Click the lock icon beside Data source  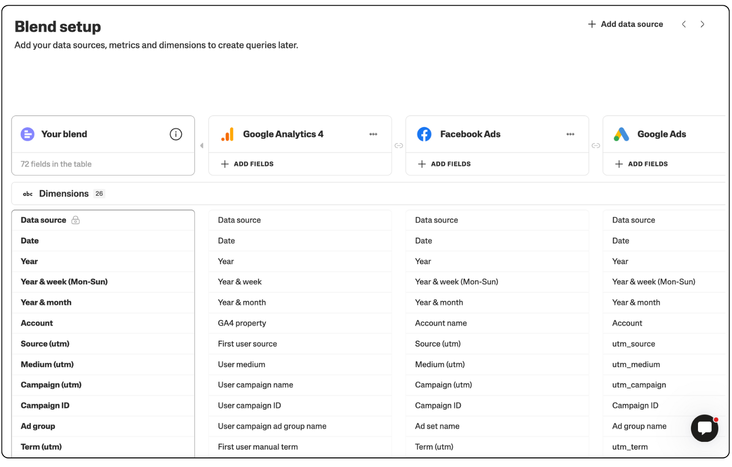pyautogui.click(x=76, y=220)
